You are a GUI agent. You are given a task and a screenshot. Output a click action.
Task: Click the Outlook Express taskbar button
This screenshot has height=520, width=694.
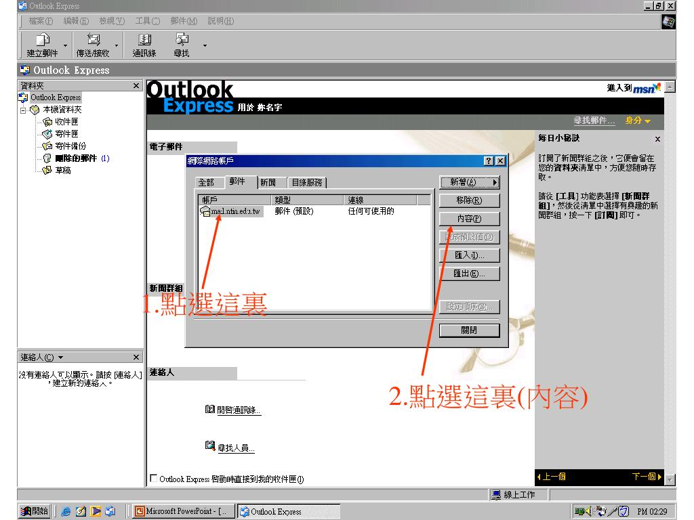tap(289, 511)
